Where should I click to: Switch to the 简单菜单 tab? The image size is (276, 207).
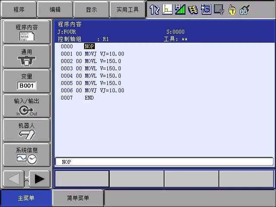(78, 198)
